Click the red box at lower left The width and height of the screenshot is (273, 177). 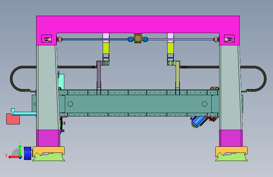(x=13, y=119)
